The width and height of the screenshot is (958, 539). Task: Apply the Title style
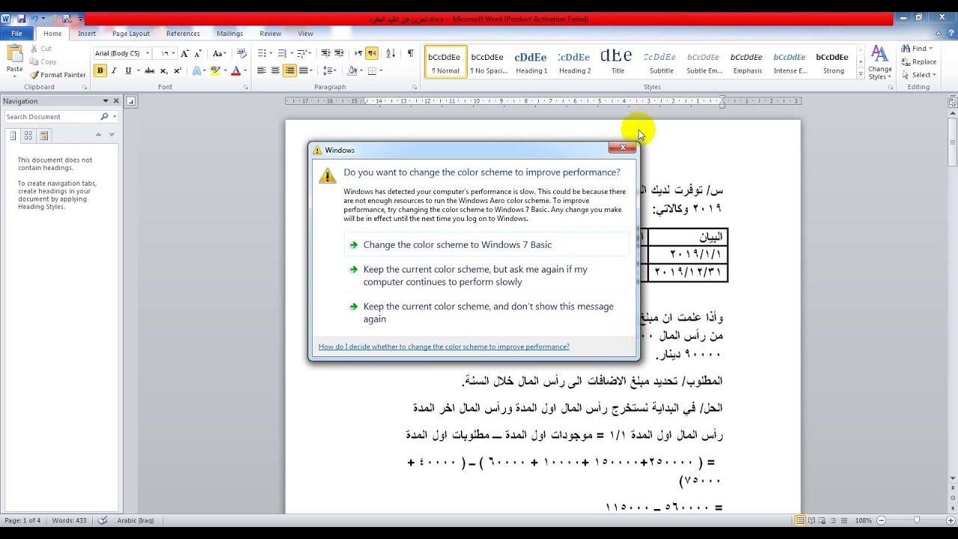[x=617, y=62]
